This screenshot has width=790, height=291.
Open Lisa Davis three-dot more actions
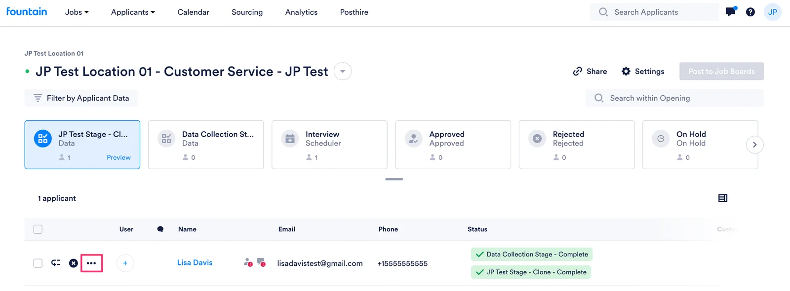91,263
